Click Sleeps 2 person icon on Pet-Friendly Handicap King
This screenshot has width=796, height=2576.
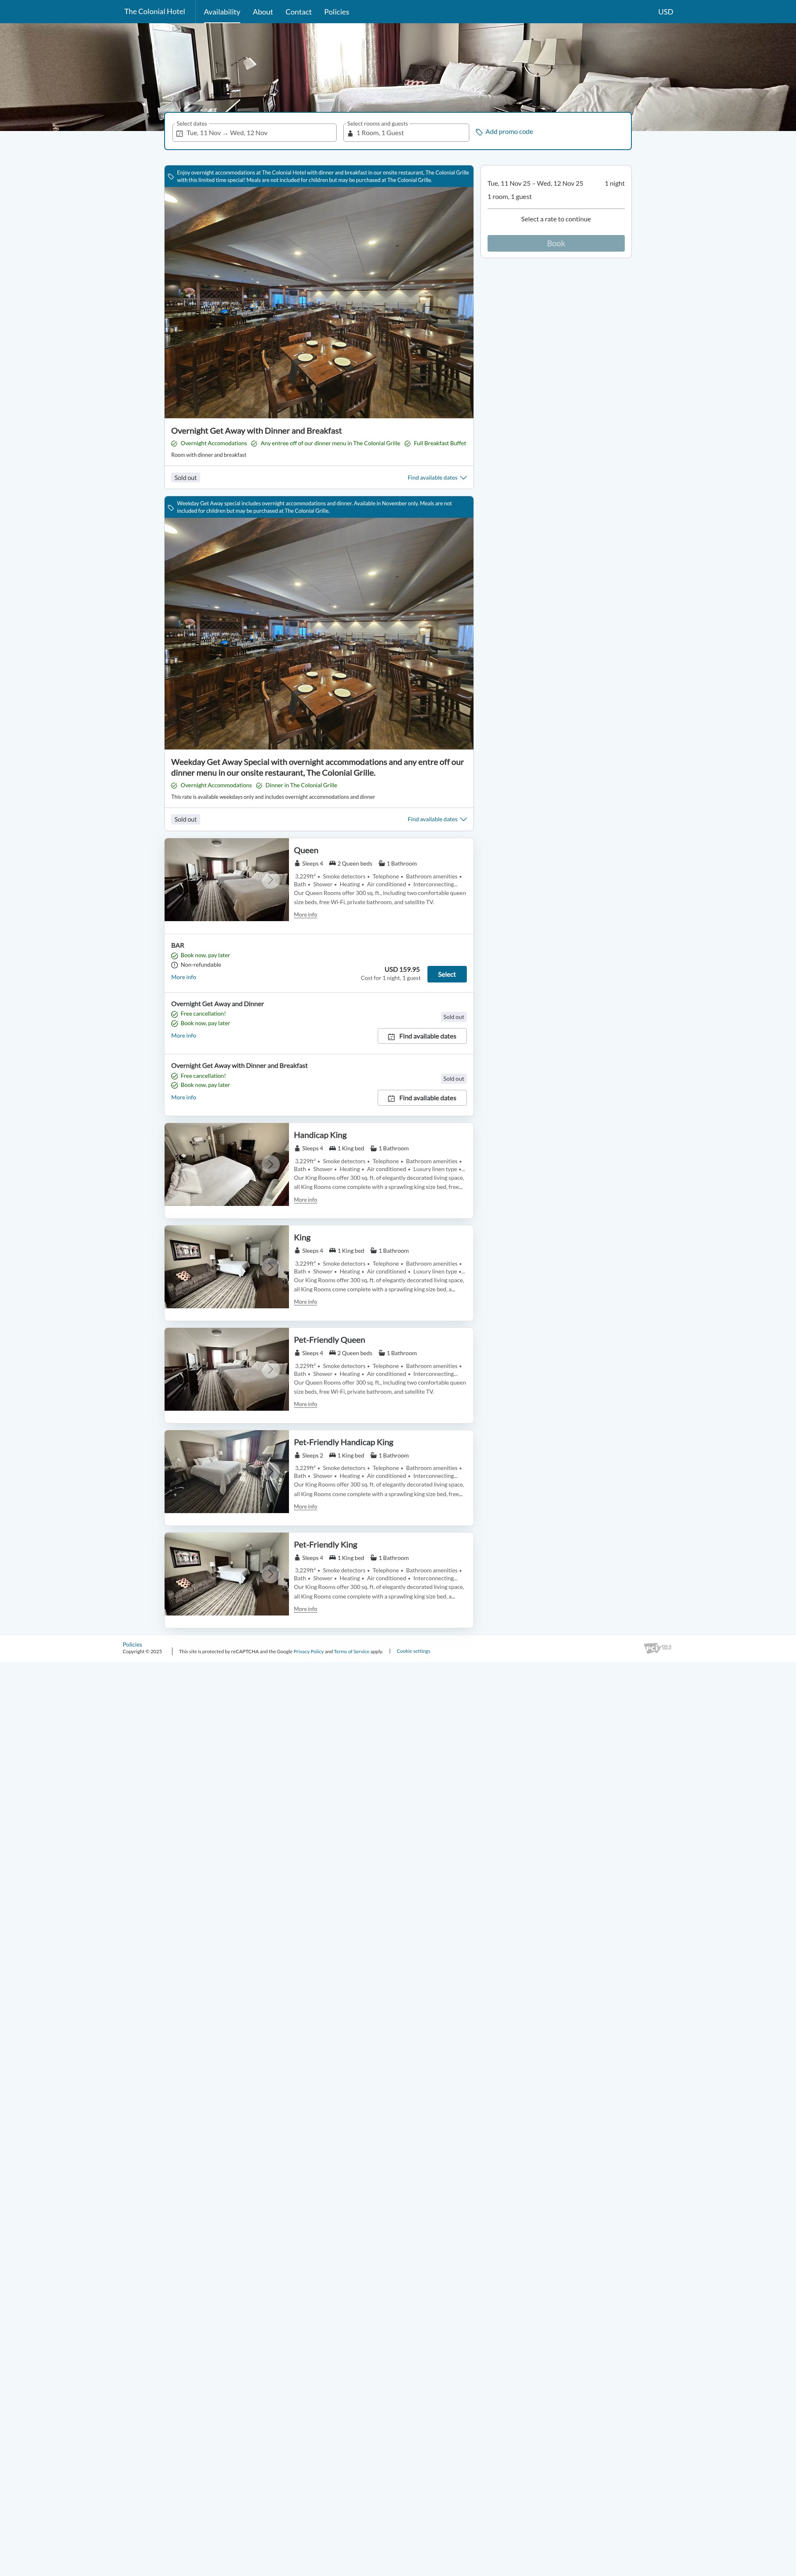pyautogui.click(x=297, y=1455)
